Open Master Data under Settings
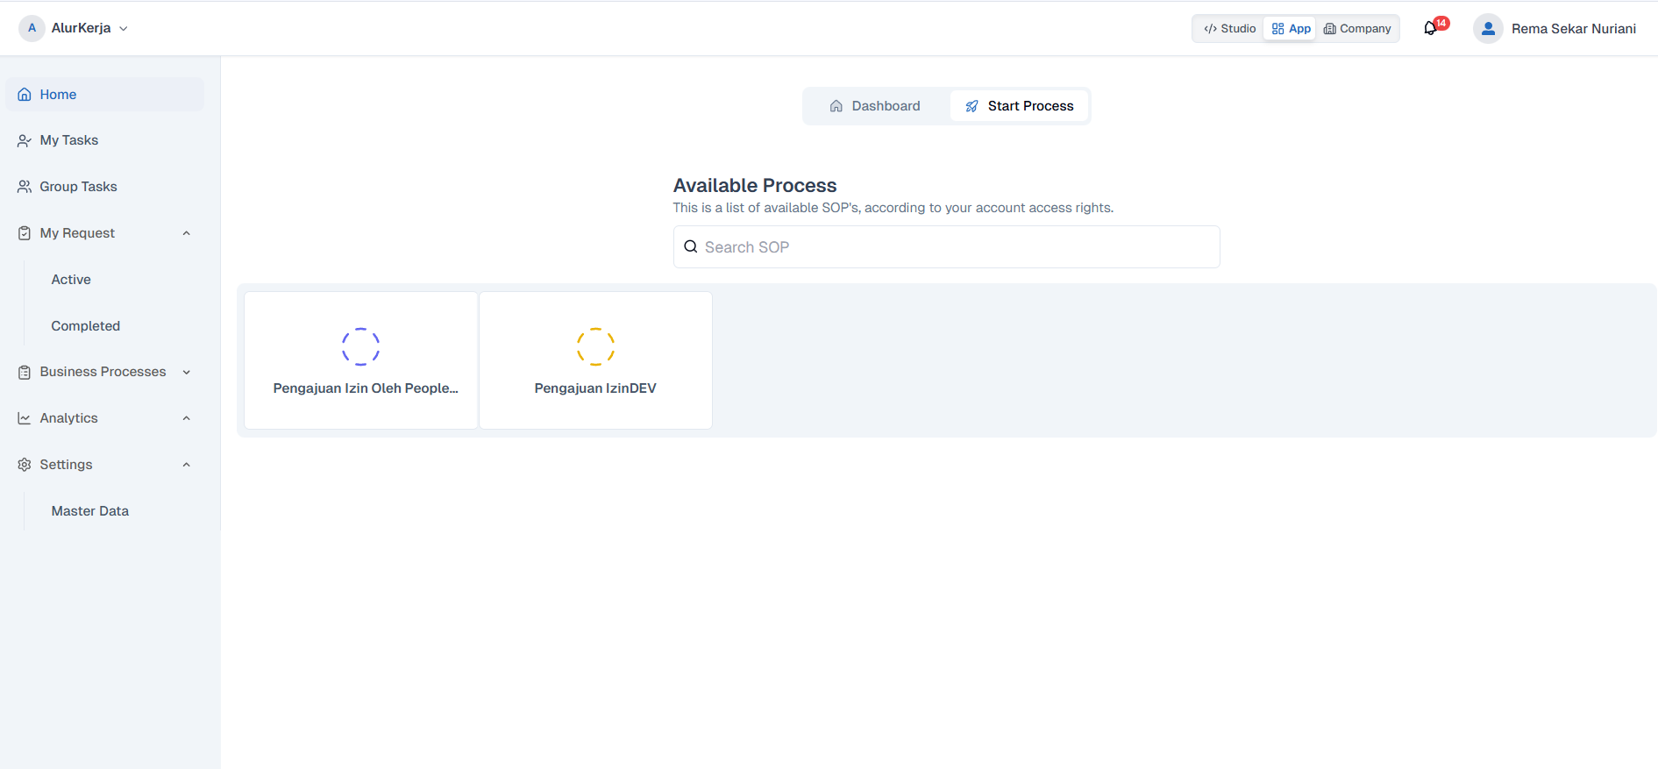Image resolution: width=1658 pixels, height=769 pixels. coord(90,511)
